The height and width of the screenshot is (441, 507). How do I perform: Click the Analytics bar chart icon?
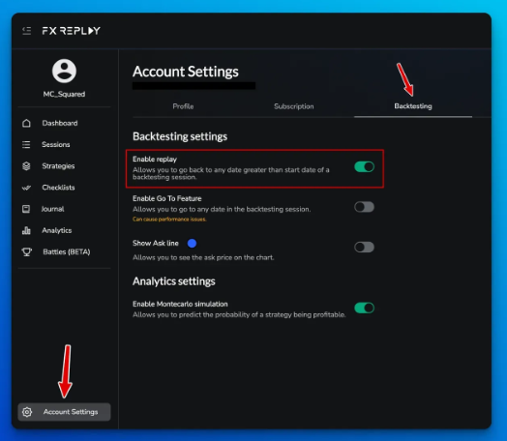(26, 230)
